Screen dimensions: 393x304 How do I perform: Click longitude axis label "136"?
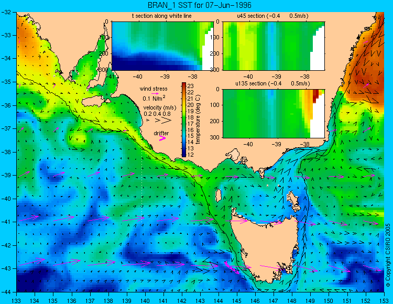pyautogui.click(x=72, y=301)
